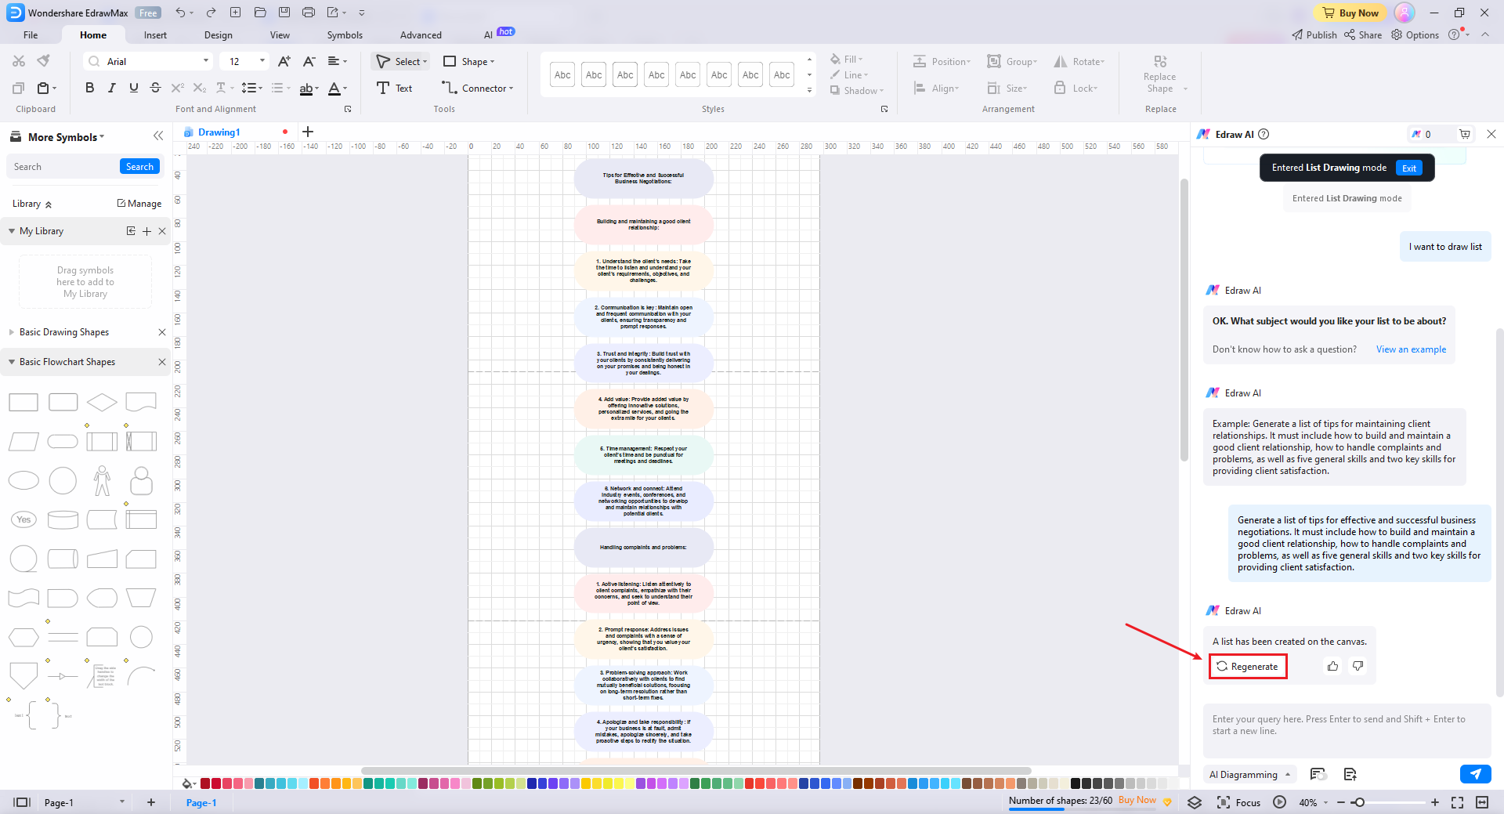Select the Page-1 tab at bottom
This screenshot has height=814, width=1504.
coord(201,802)
